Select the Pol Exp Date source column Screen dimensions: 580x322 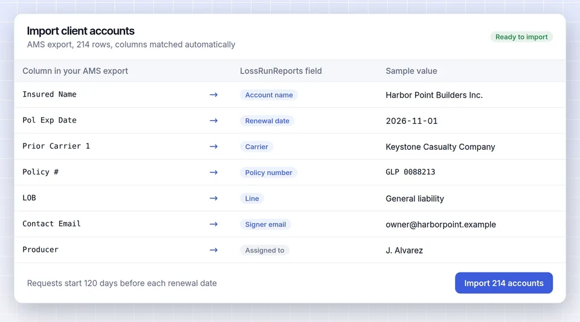click(49, 120)
